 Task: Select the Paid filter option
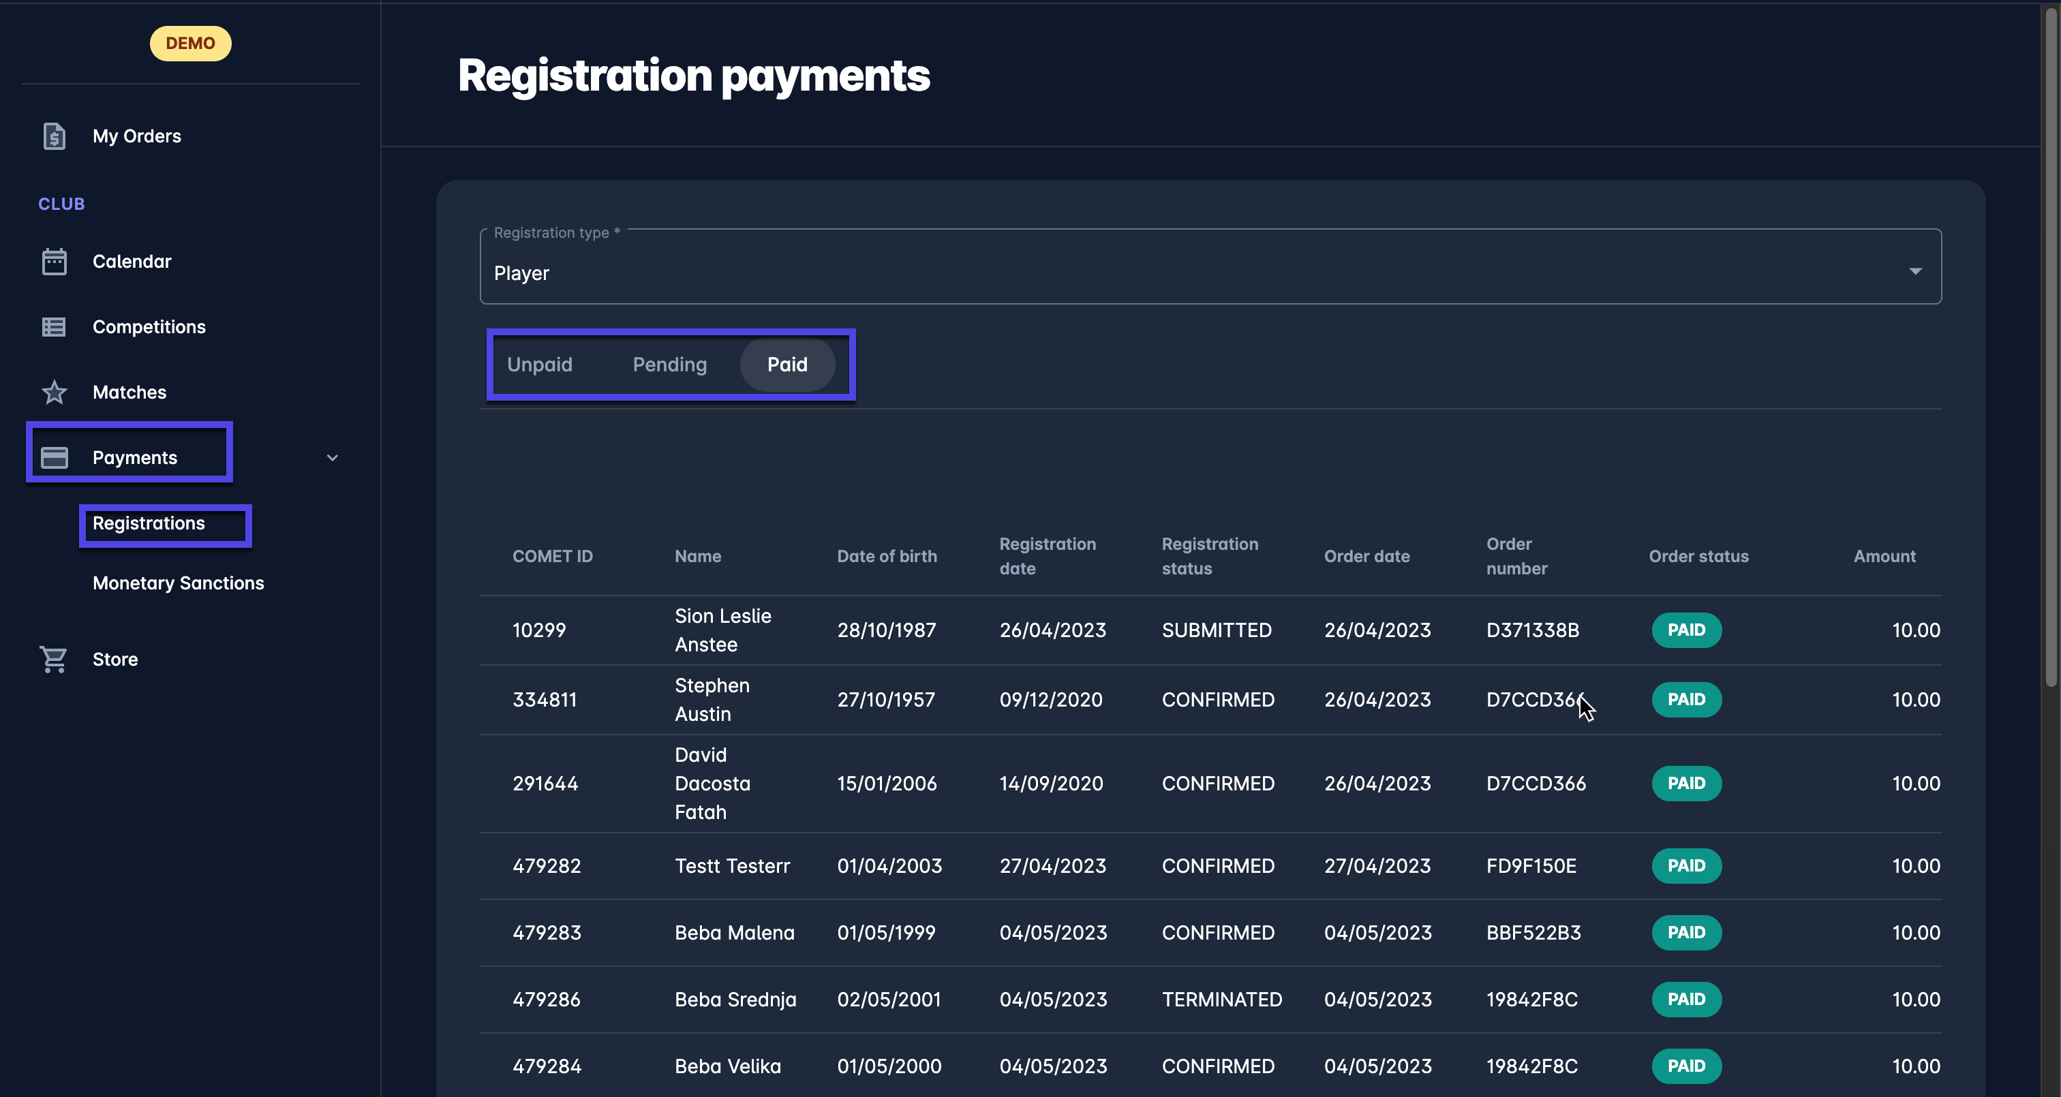(787, 365)
